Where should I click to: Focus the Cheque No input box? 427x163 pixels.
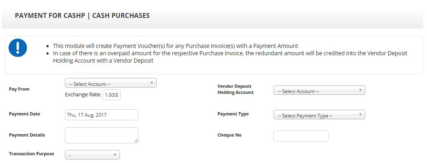pos(301,136)
